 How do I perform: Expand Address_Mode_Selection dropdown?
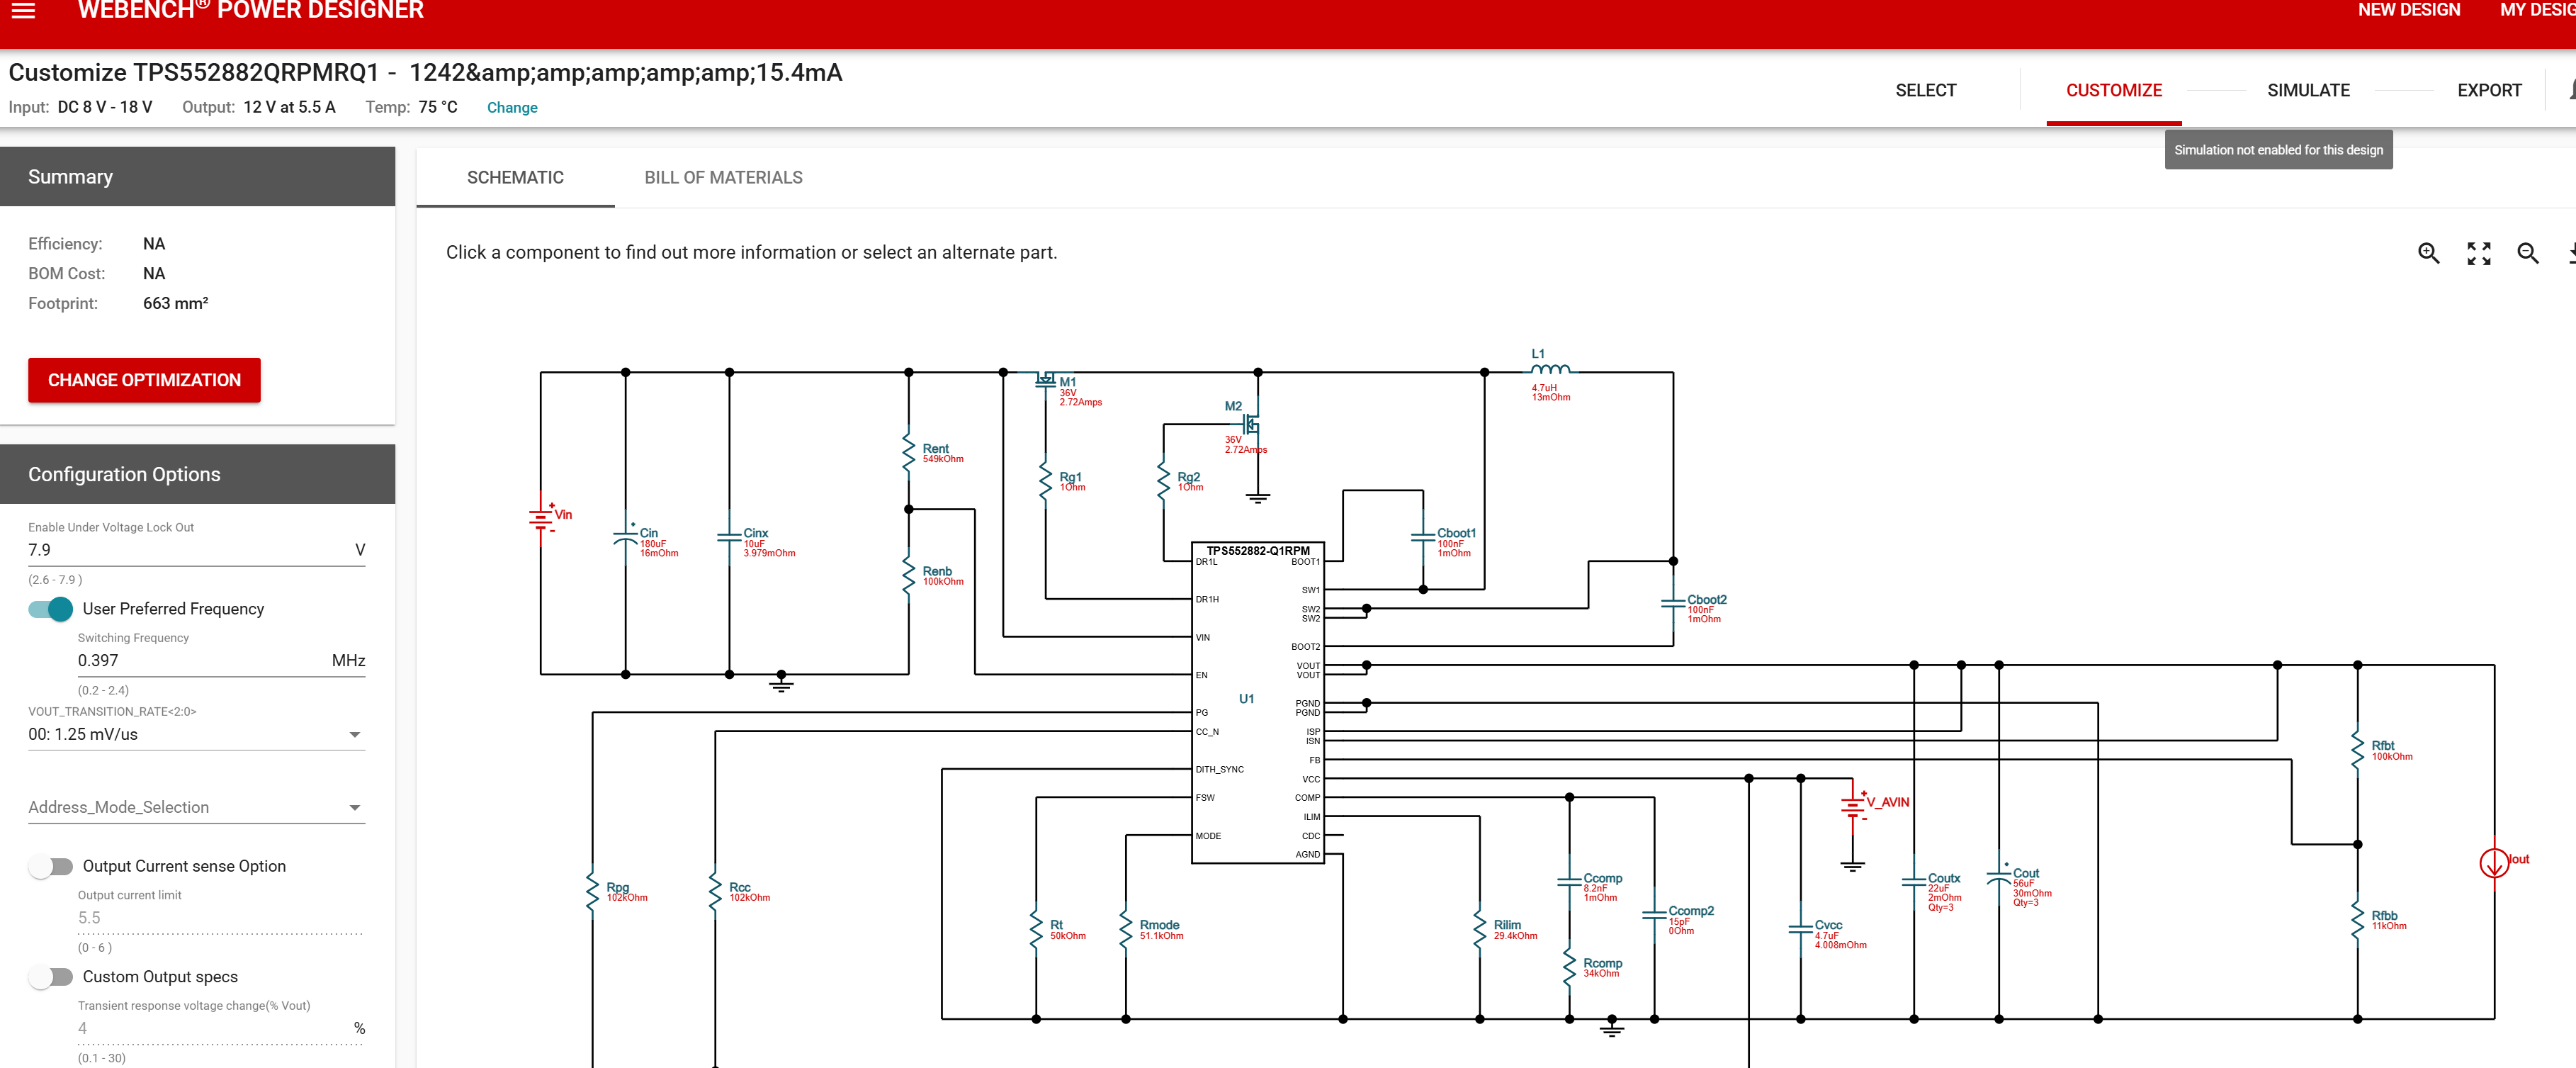[x=196, y=807]
